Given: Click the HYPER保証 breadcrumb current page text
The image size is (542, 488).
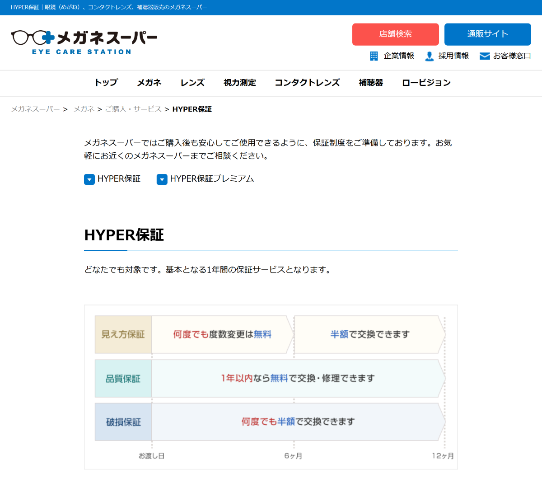Looking at the screenshot, I should [x=192, y=109].
